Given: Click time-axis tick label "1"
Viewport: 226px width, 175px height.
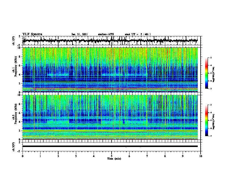Looking at the screenshot, I should pyautogui.click(x=40, y=156).
